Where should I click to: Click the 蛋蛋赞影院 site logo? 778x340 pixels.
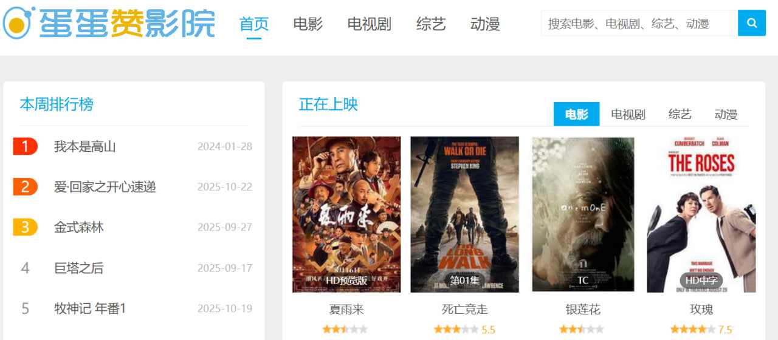click(109, 23)
